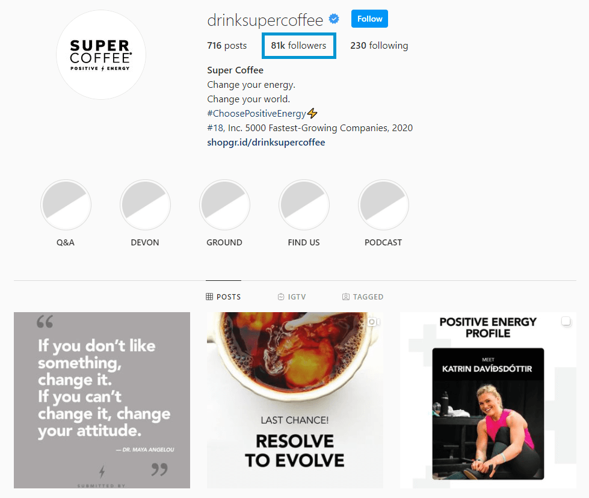Follow the drinksupercoffee account

[x=369, y=19]
